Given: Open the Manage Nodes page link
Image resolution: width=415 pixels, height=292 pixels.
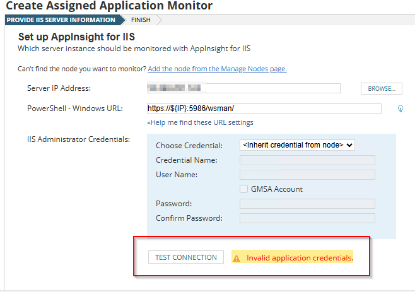Looking at the screenshot, I should click(217, 69).
